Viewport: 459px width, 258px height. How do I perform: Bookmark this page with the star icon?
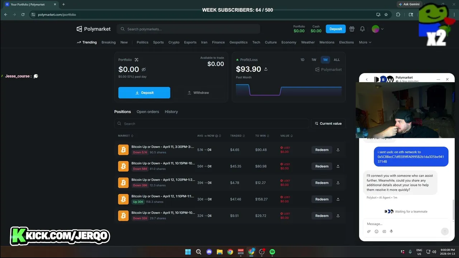386,15
